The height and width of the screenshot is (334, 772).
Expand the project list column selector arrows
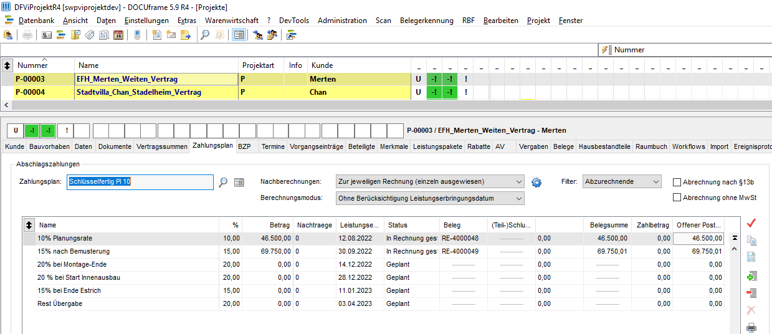click(x=7, y=65)
